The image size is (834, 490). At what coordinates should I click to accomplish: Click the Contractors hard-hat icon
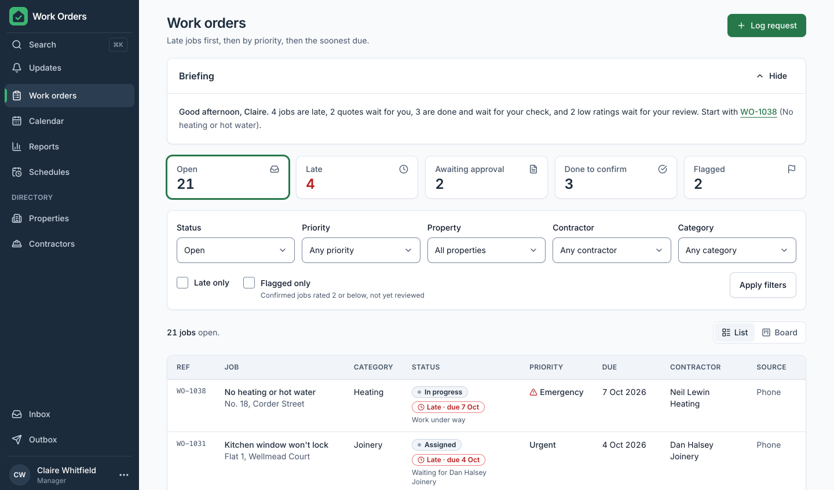coord(17,244)
